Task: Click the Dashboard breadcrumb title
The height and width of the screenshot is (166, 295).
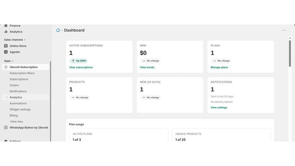Action: coord(74,30)
